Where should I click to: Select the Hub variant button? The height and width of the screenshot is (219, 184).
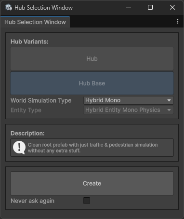[92, 59]
